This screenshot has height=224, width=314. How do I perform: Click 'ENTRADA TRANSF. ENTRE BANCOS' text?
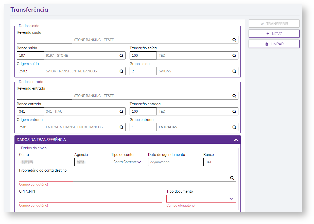pyautogui.click(x=74, y=127)
